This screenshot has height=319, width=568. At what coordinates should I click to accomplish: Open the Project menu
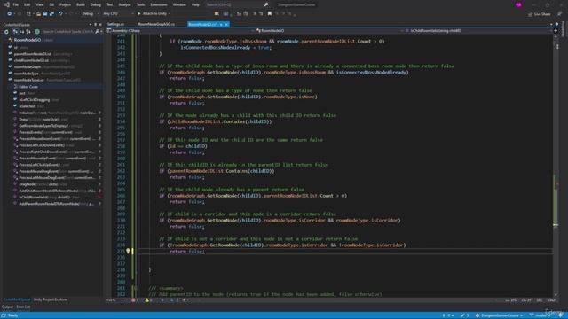click(65, 4)
